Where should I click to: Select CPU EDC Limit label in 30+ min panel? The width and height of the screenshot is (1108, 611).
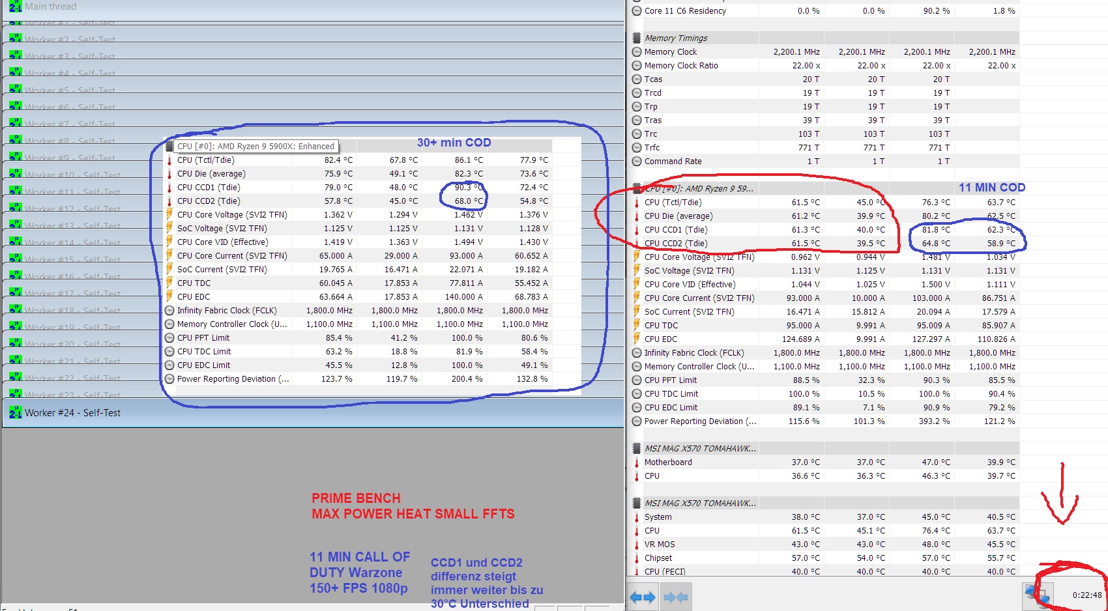click(x=203, y=365)
